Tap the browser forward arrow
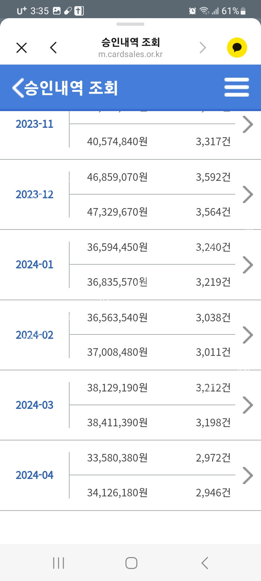Viewport: 261px width, 581px height. click(203, 48)
